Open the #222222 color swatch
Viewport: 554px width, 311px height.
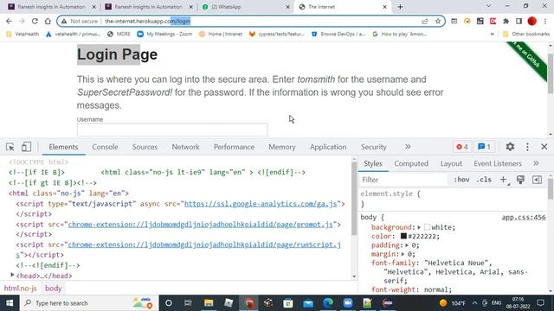[403, 236]
